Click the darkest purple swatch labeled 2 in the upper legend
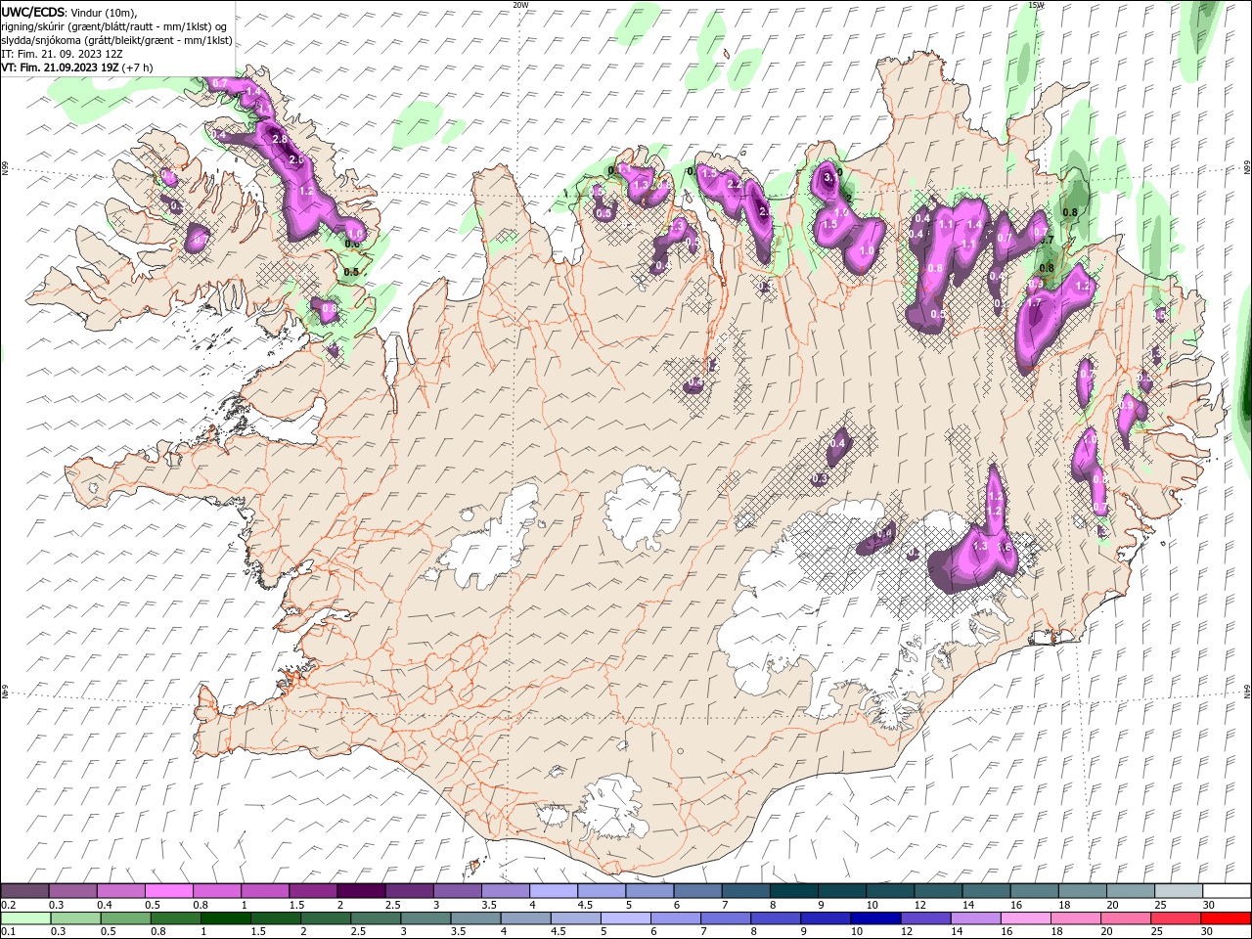1252x939 pixels. tap(361, 890)
